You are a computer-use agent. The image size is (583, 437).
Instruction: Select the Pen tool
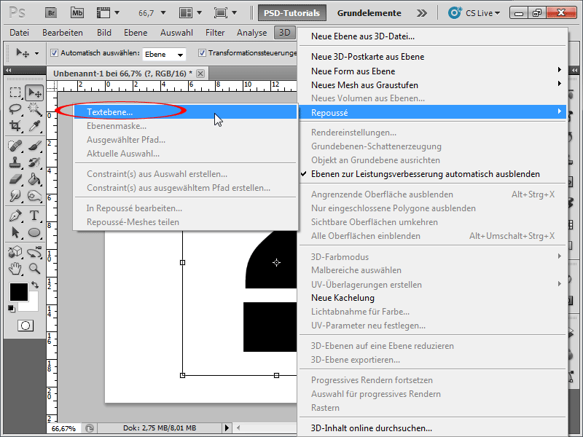point(15,216)
